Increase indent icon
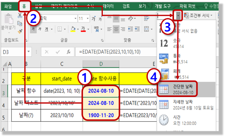225x137 pixels. [137, 29]
